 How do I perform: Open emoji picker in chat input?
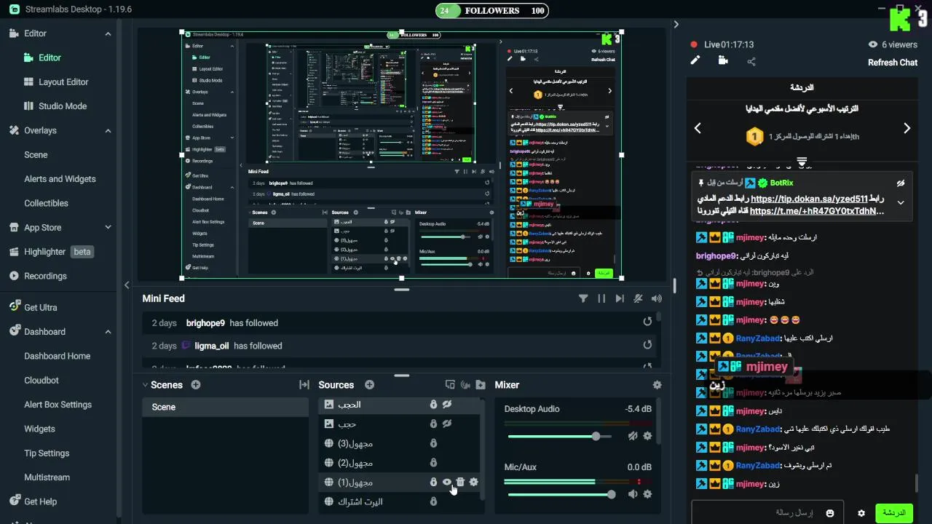(x=830, y=513)
